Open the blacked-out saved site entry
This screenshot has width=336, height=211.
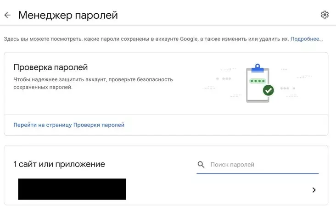[x=72, y=189]
